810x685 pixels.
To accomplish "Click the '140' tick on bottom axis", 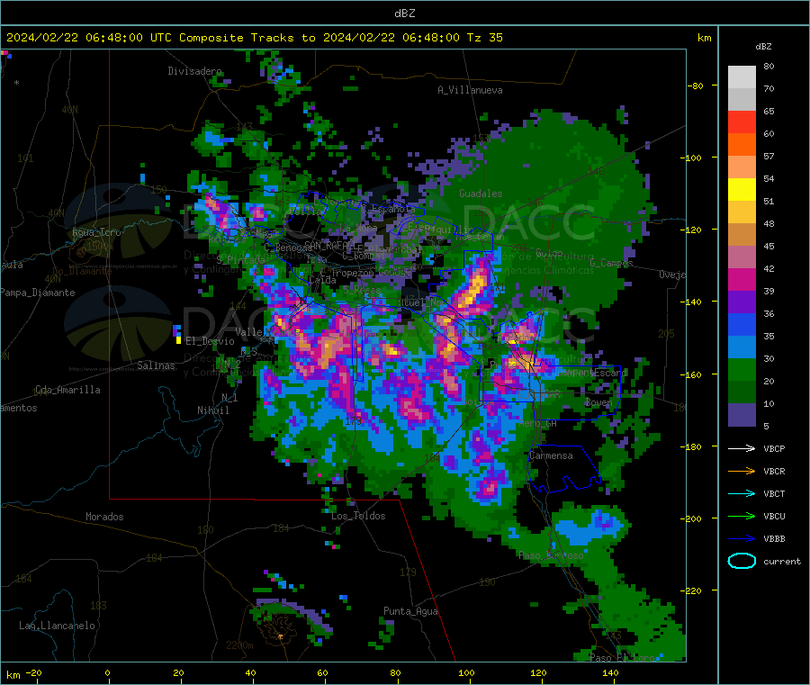I will click(610, 672).
